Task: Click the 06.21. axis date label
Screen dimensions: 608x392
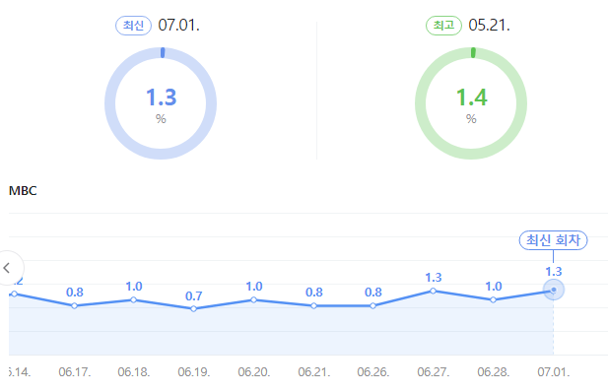Action: point(314,372)
